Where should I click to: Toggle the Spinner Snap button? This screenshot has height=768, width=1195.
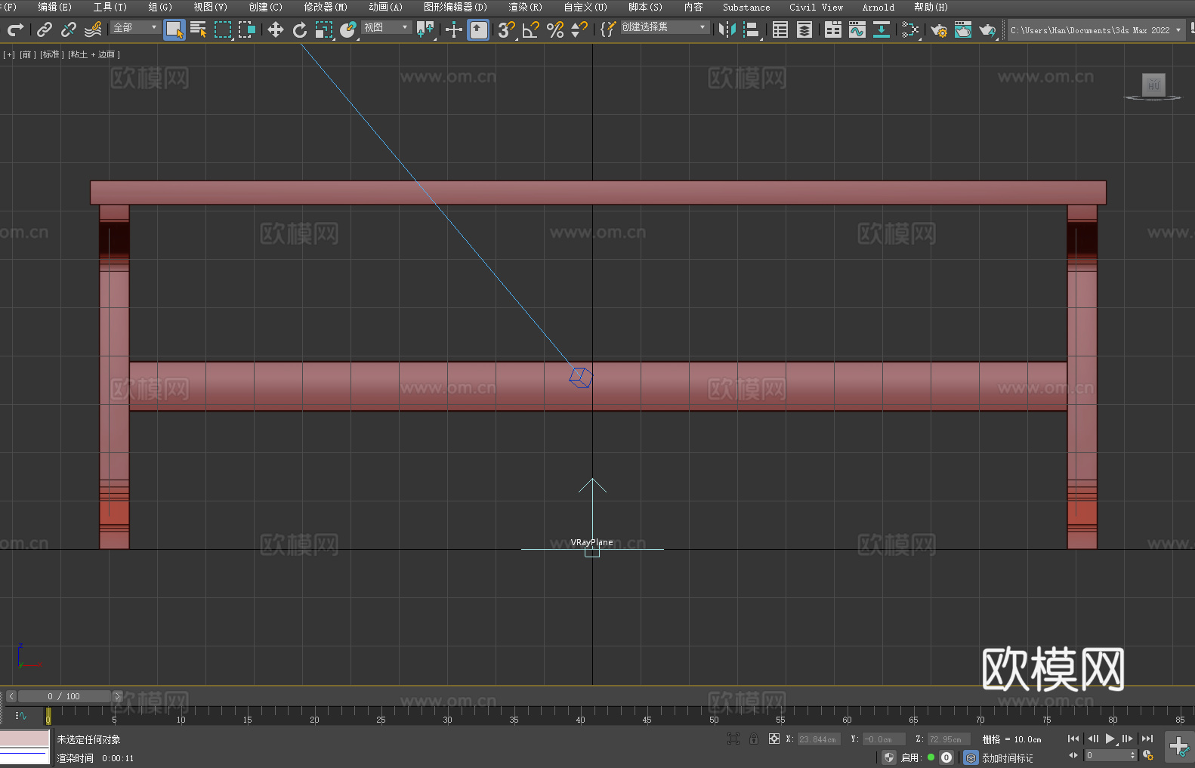coord(579,29)
